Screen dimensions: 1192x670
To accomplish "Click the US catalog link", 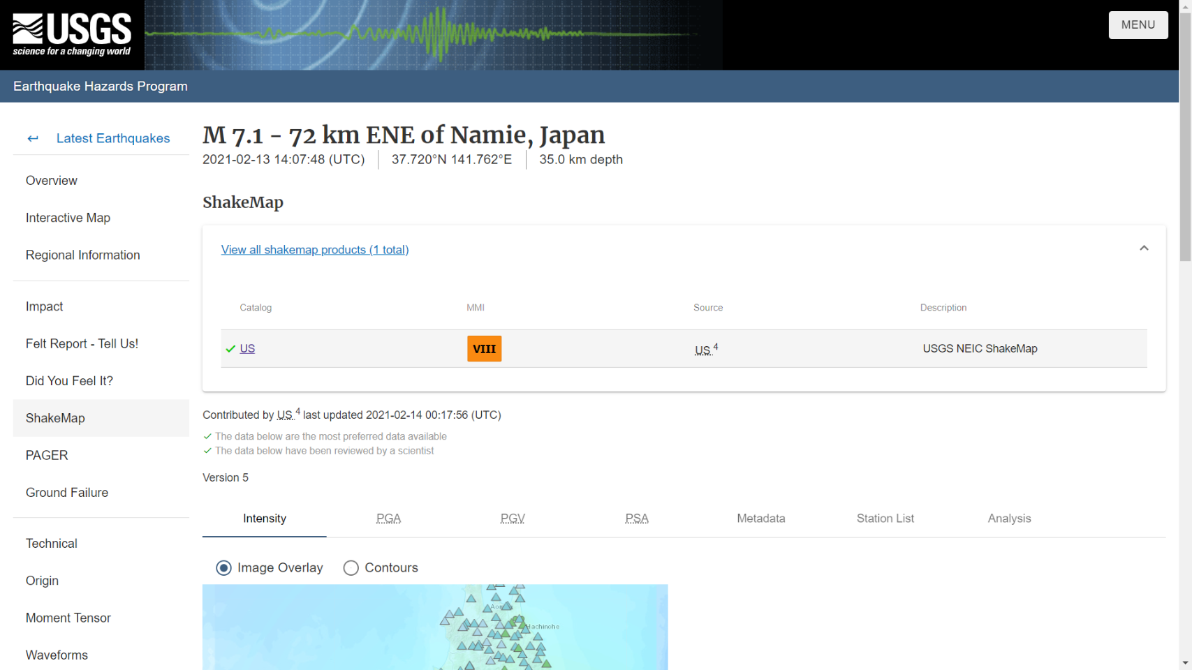I will (247, 349).
